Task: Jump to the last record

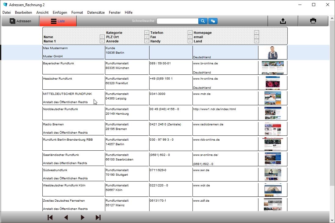Action: pyautogui.click(x=98, y=218)
